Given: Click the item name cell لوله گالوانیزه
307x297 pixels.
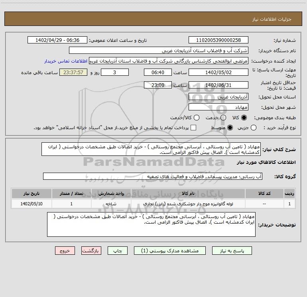Looking at the screenshot, I should pos(188,204).
